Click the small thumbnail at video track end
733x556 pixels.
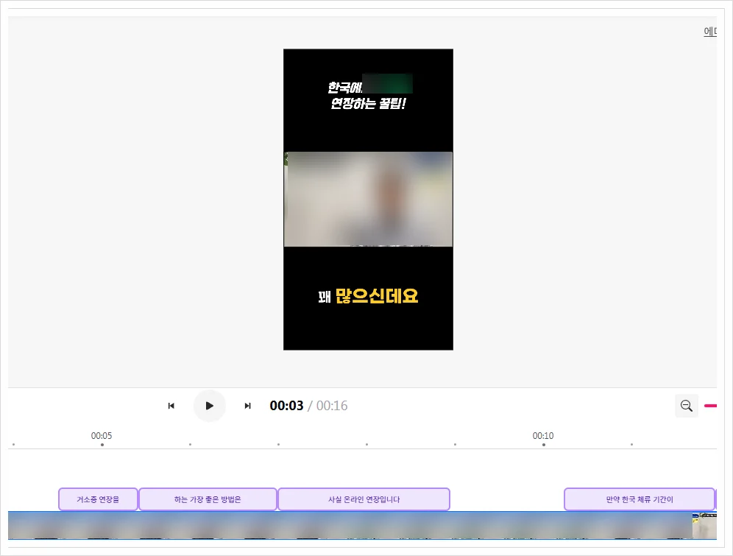704,526
